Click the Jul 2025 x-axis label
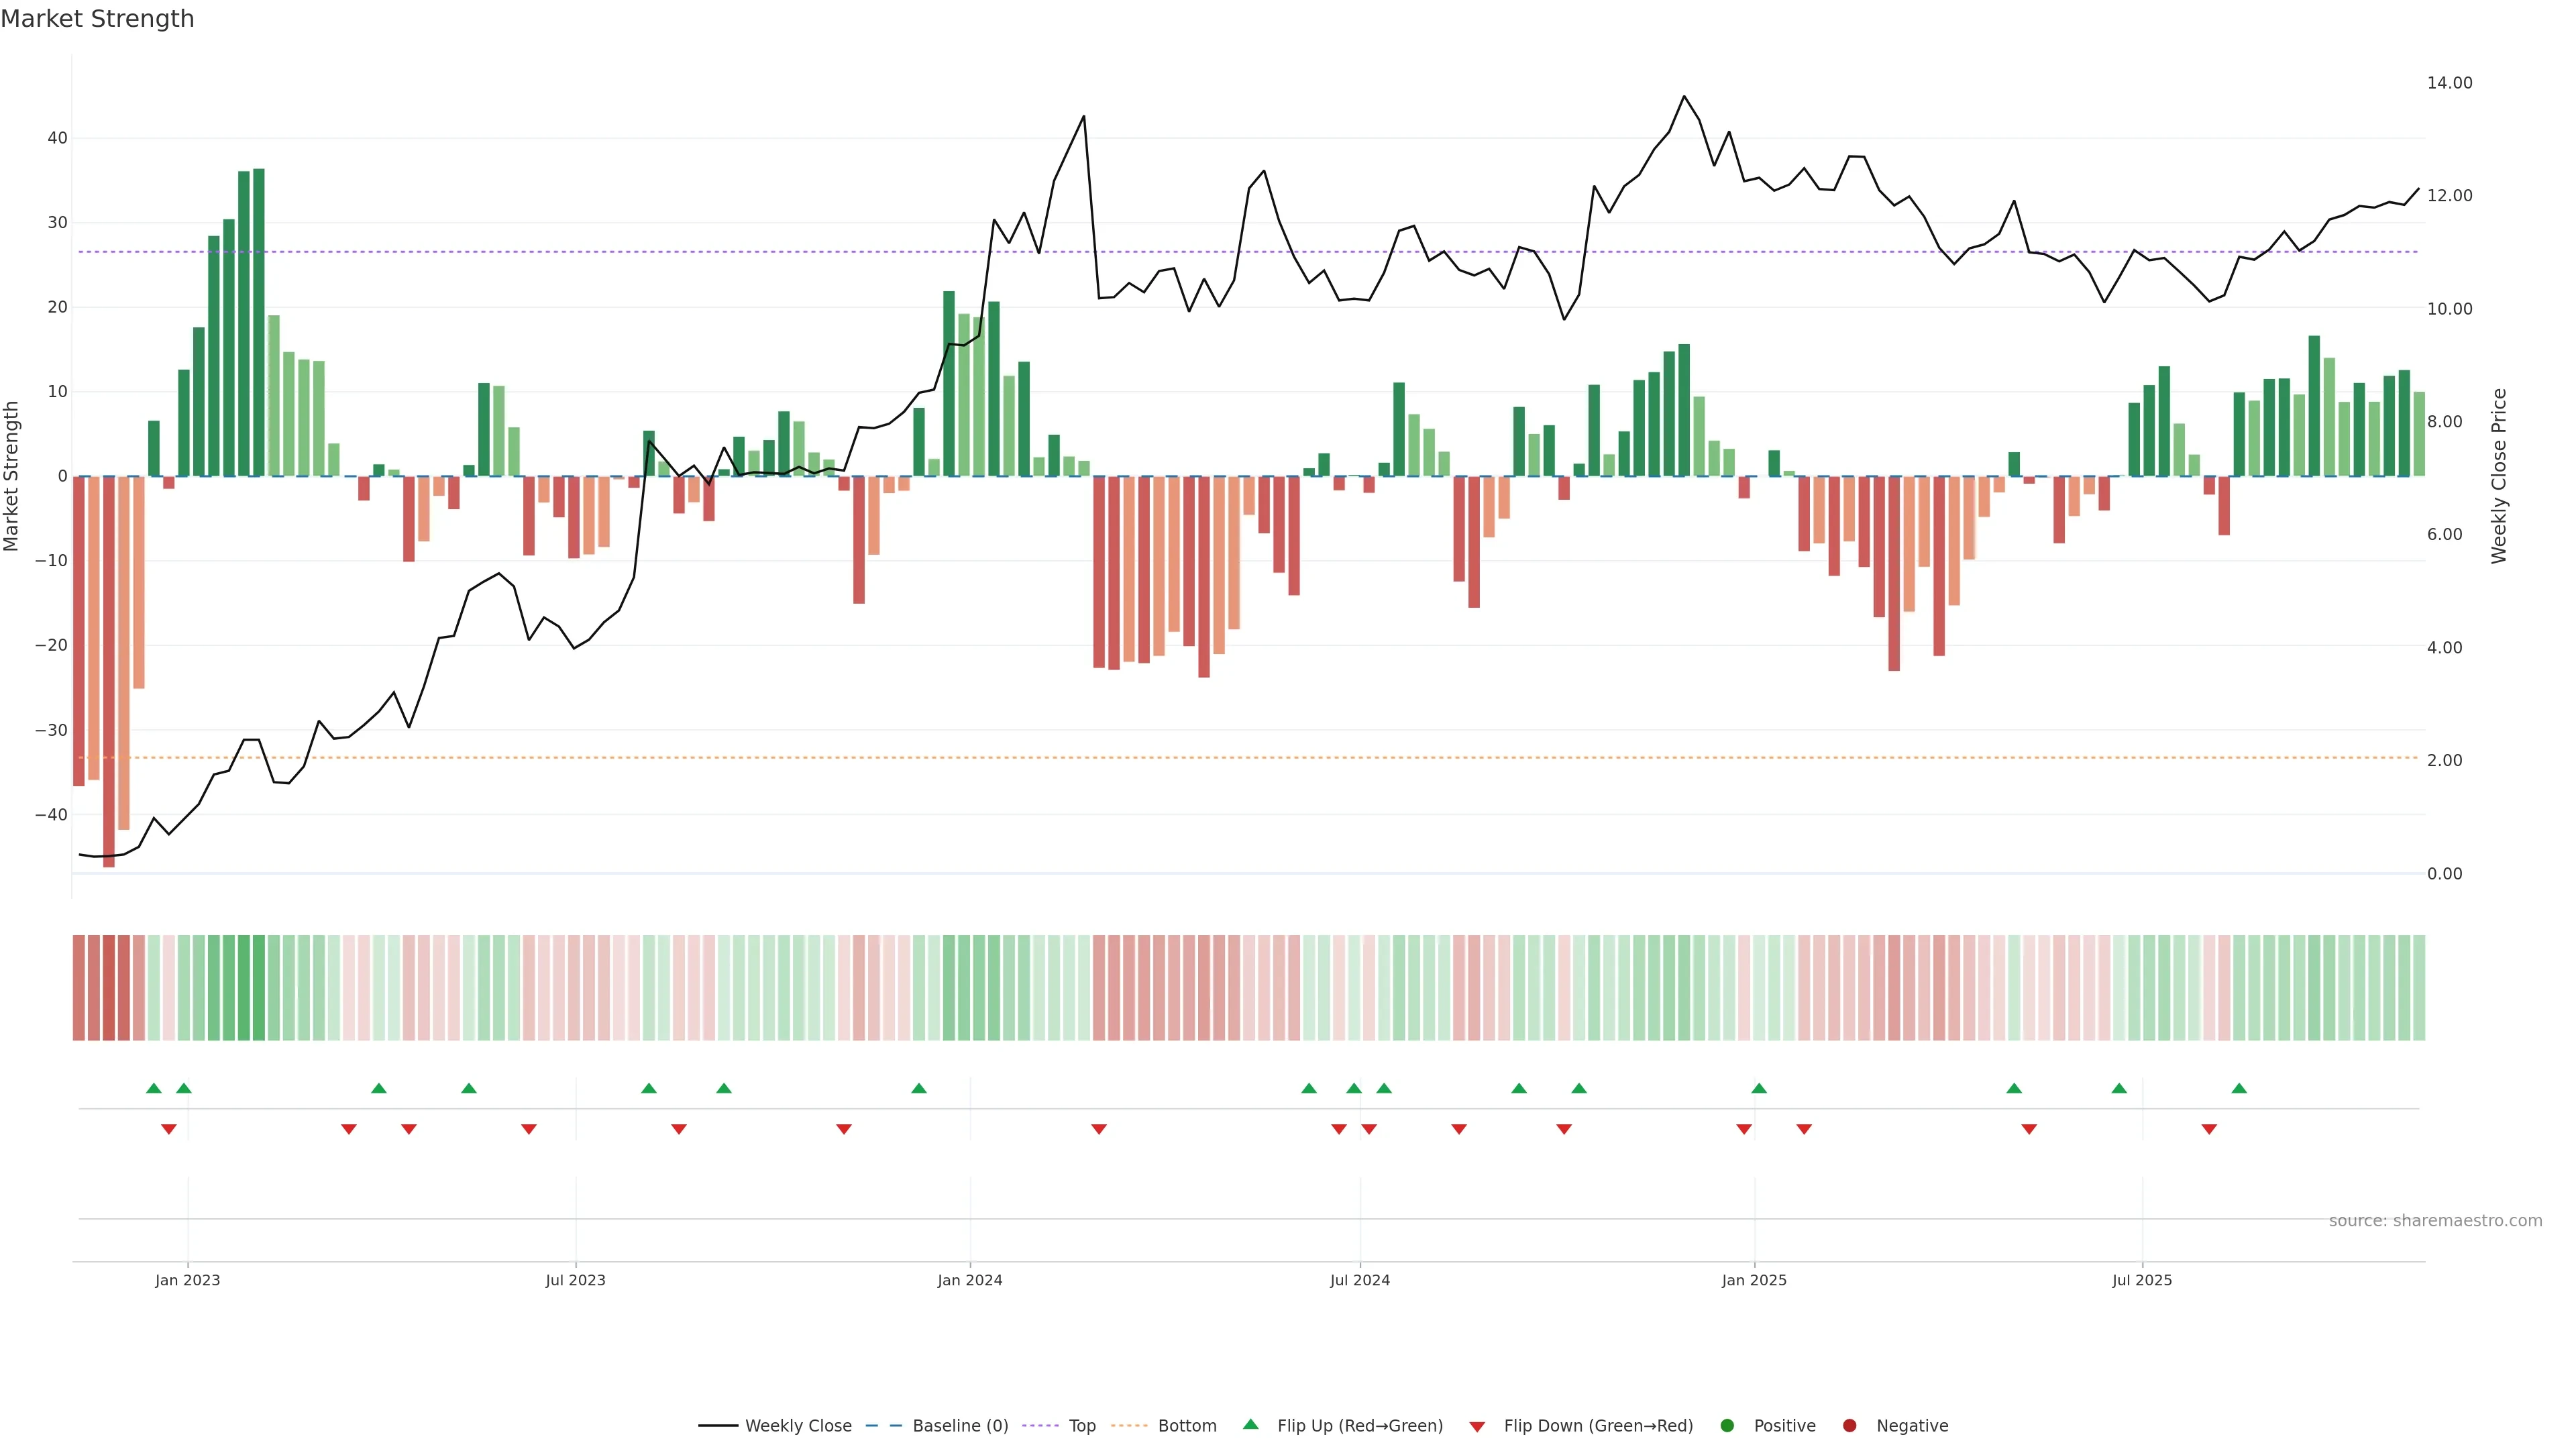Screen dimensions: 2576x1449 [2141, 1280]
